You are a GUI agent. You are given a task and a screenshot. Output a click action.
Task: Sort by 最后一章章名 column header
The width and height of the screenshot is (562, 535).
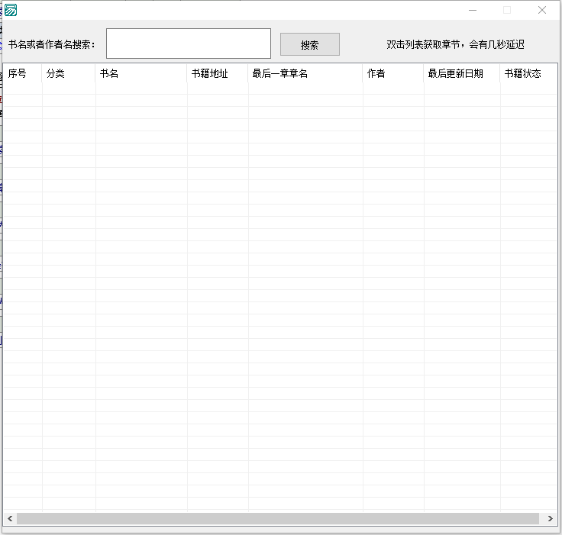[305, 73]
